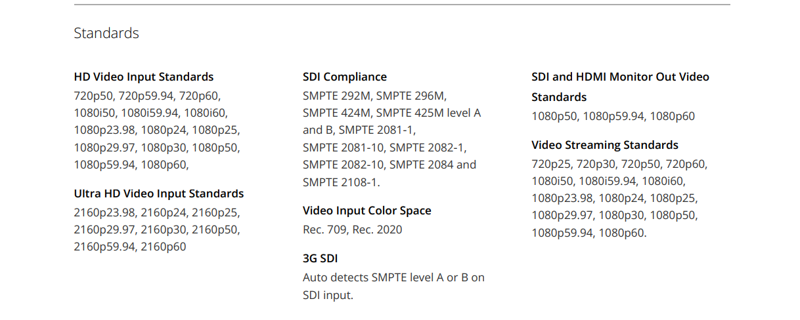
Task: Click the 2160p60 format text
Action: (x=164, y=247)
